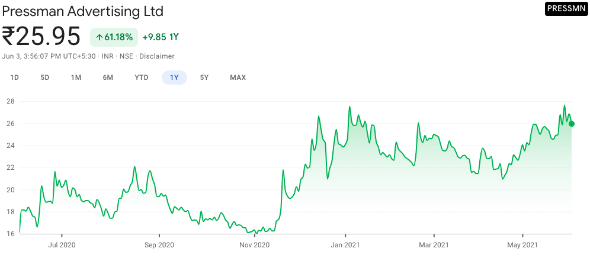590x258 pixels.
Task: Click the 16 y-axis value
Action: (x=10, y=234)
